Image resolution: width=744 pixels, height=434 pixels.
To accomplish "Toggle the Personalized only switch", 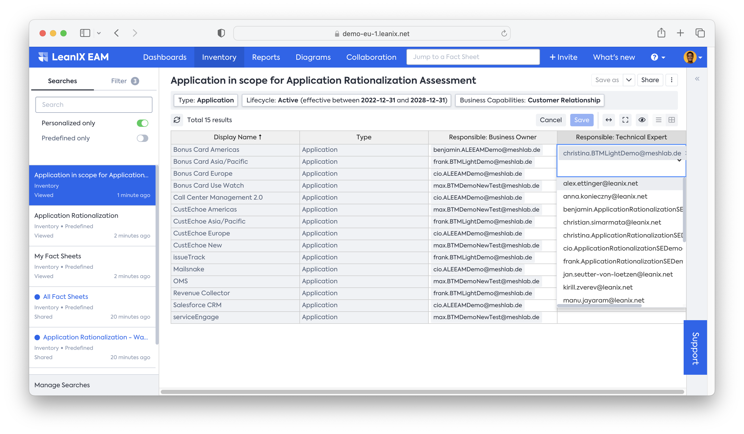I will point(142,123).
